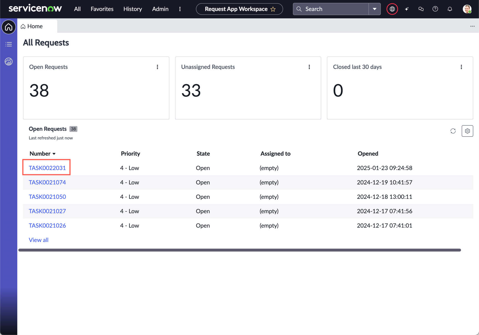Favorite the Request App Workspace star
This screenshot has width=479, height=335.
(273, 9)
